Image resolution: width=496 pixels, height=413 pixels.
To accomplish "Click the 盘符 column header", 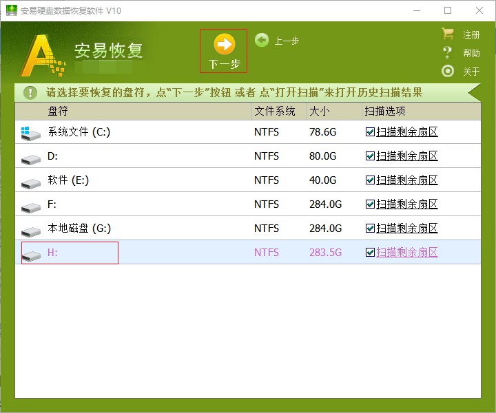I will tap(58, 111).
